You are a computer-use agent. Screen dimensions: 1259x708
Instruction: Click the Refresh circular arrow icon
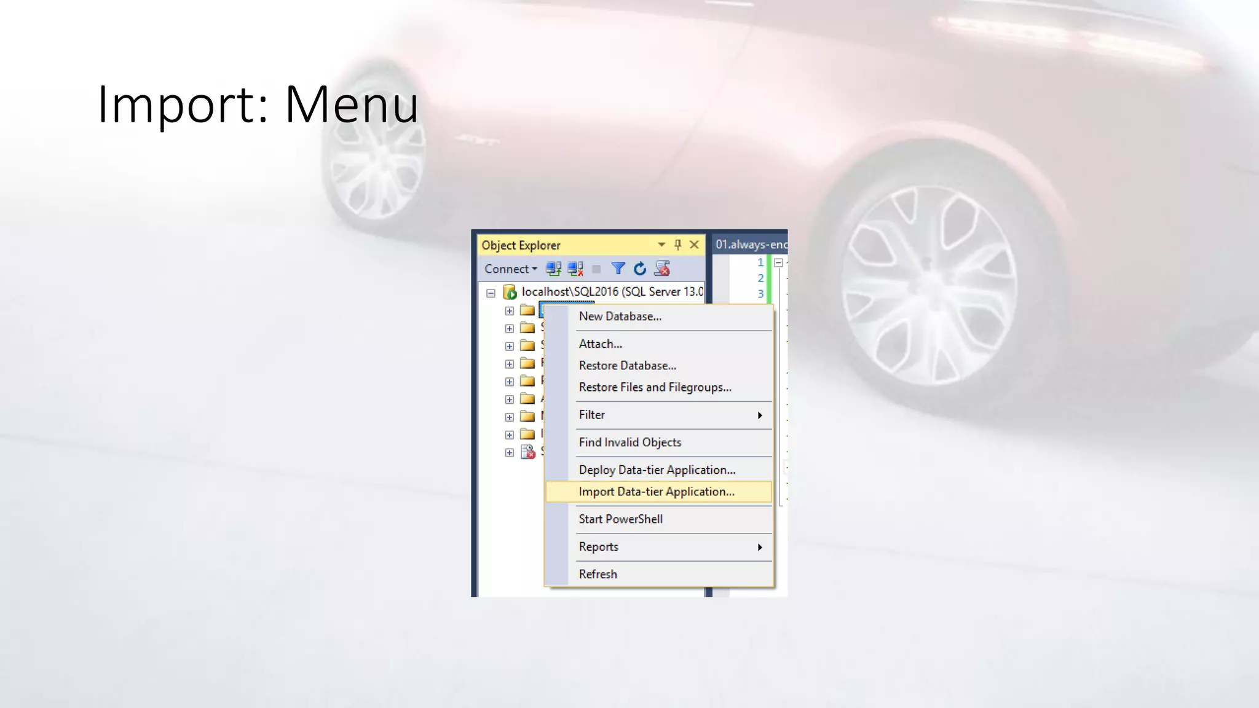640,269
